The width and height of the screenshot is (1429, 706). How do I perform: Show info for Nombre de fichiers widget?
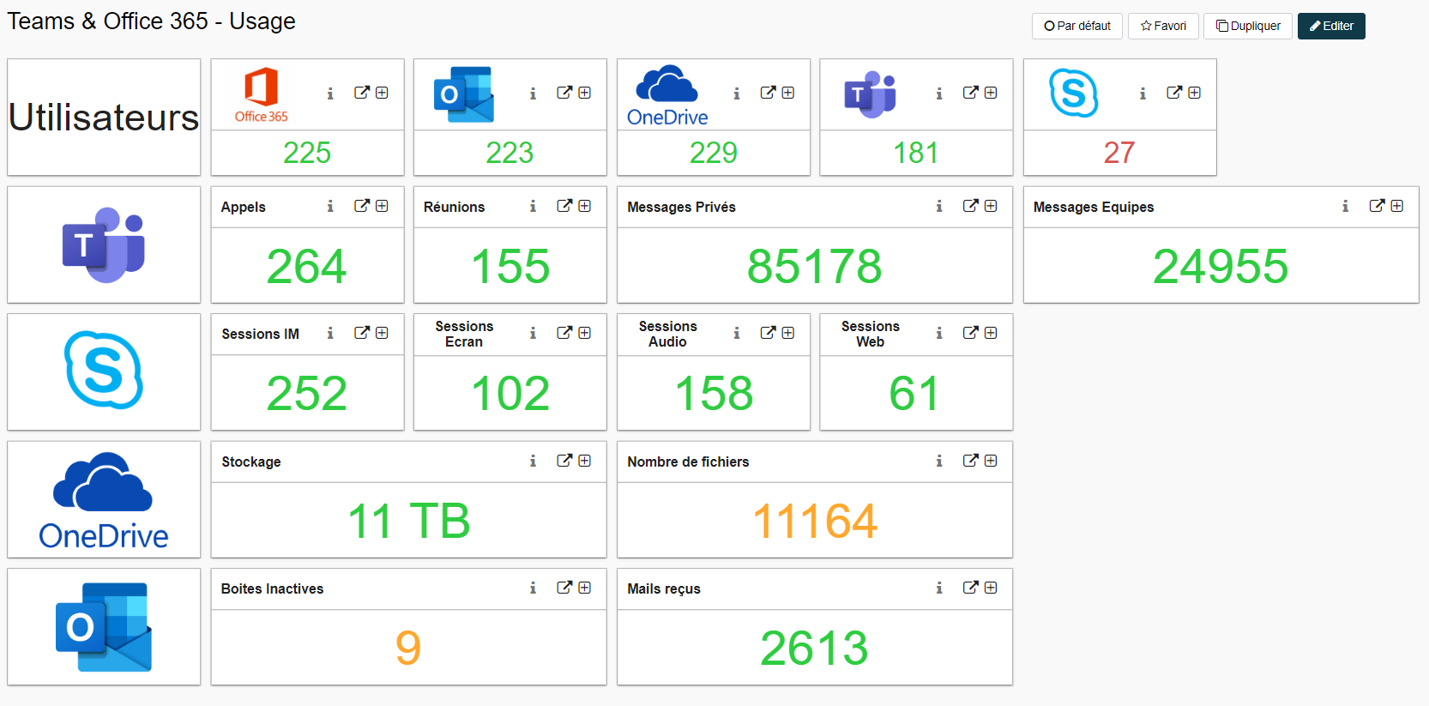click(939, 461)
